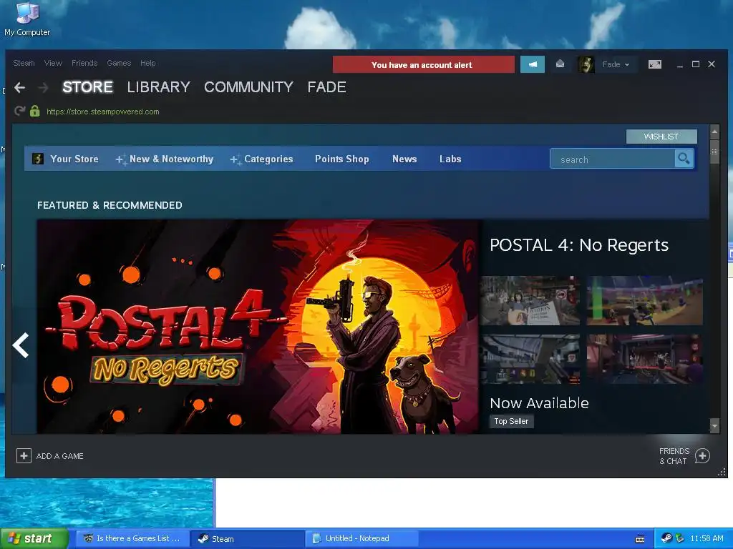Image resolution: width=733 pixels, height=549 pixels.
Task: Click the scrollbar up arrow
Action: [x=714, y=132]
